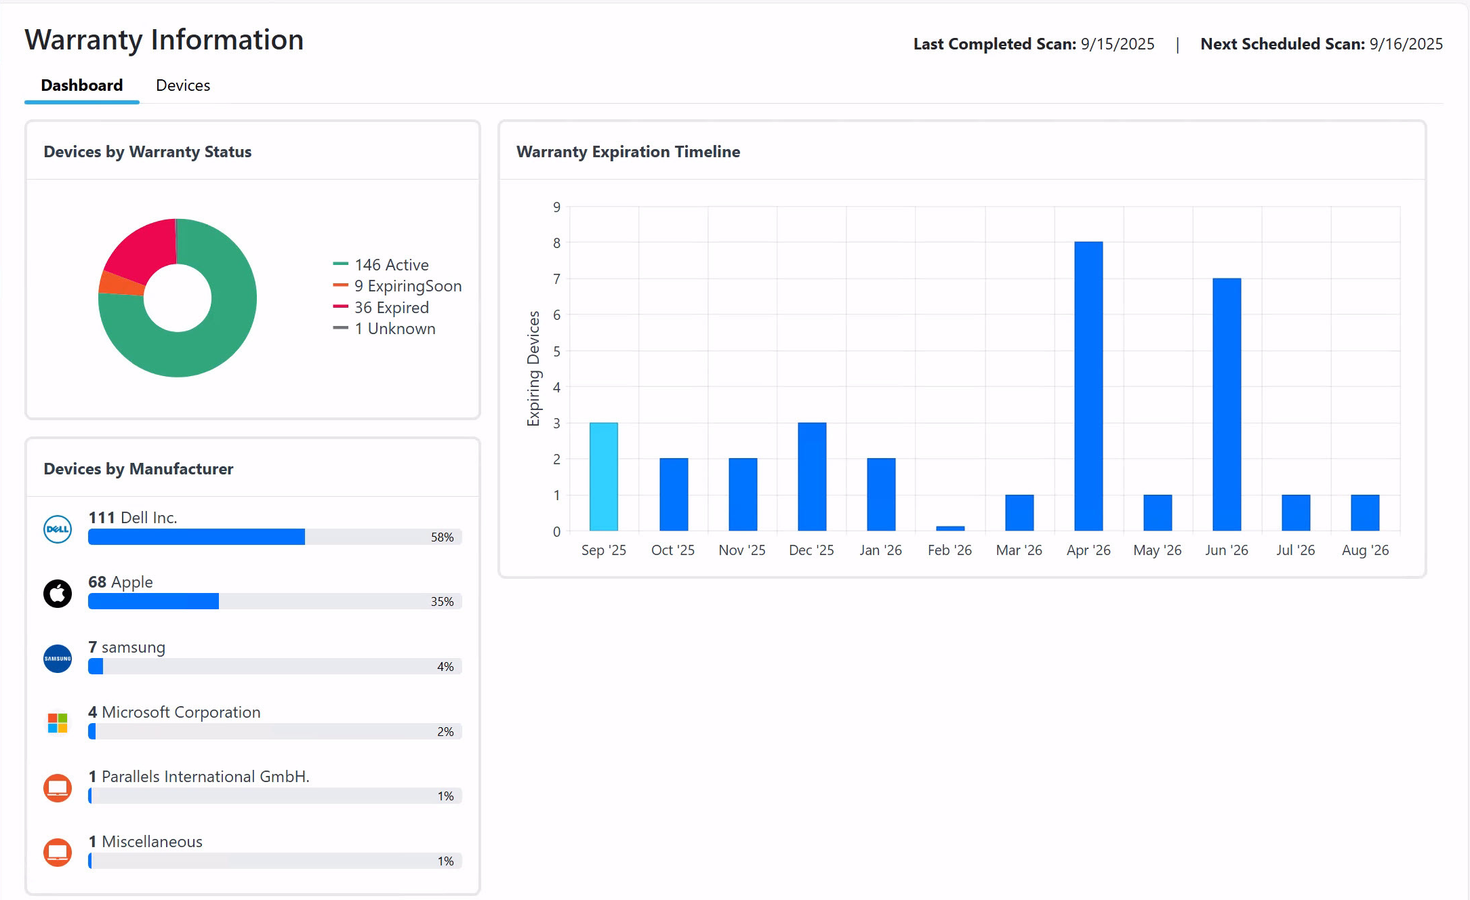Click the Parallels International device icon
The width and height of the screenshot is (1470, 900).
coord(58,788)
